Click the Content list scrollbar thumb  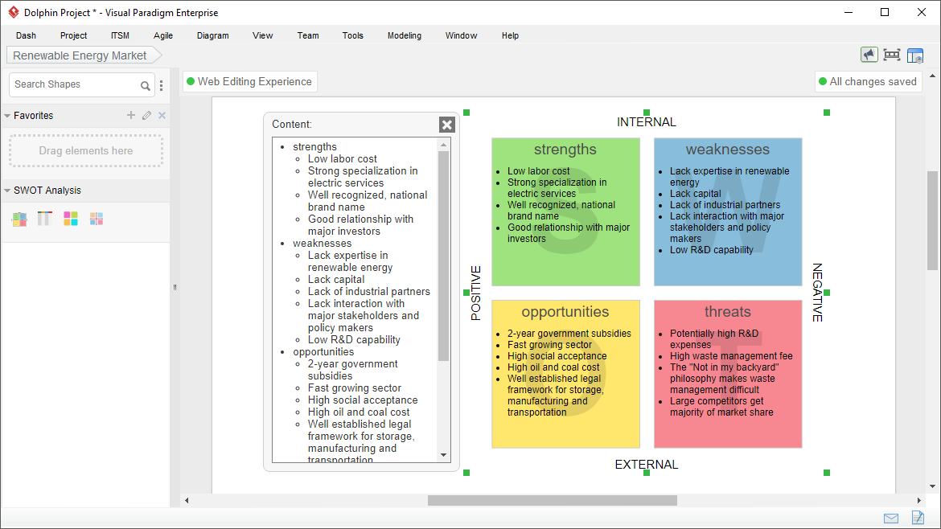coord(443,256)
